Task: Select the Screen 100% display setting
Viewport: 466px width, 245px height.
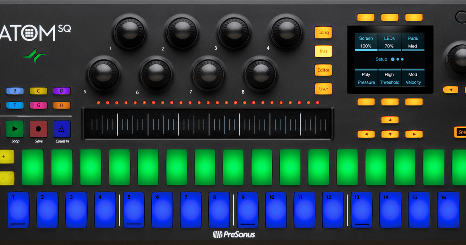Action: coord(366,42)
